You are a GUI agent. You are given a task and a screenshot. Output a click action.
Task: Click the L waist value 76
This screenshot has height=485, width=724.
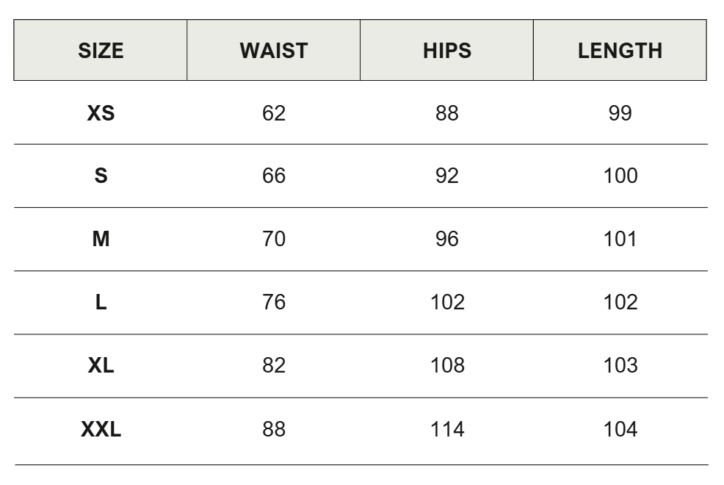click(273, 303)
